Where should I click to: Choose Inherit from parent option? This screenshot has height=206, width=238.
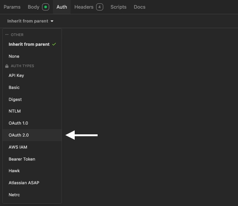point(29,44)
